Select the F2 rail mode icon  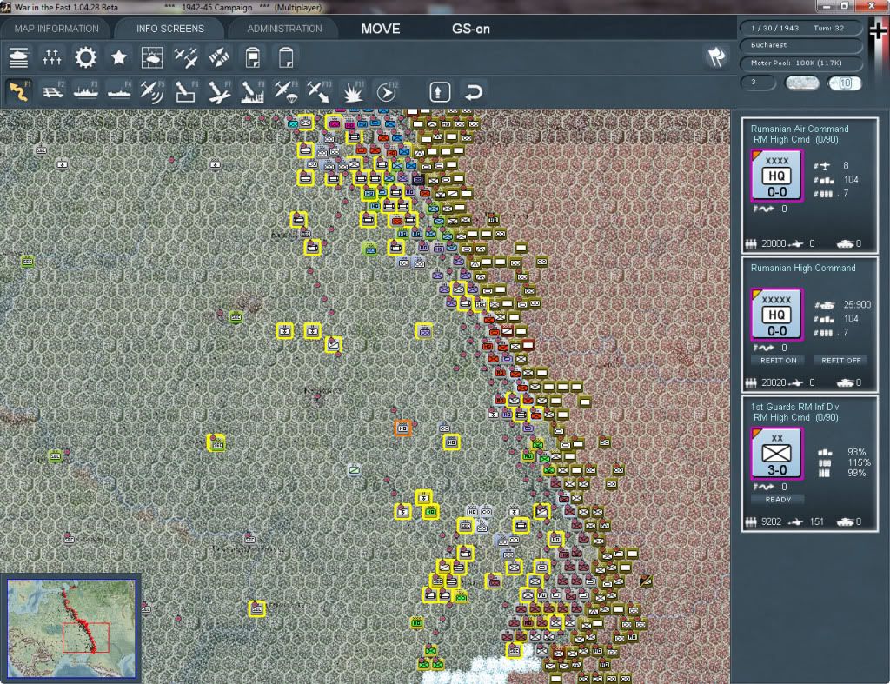click(53, 91)
